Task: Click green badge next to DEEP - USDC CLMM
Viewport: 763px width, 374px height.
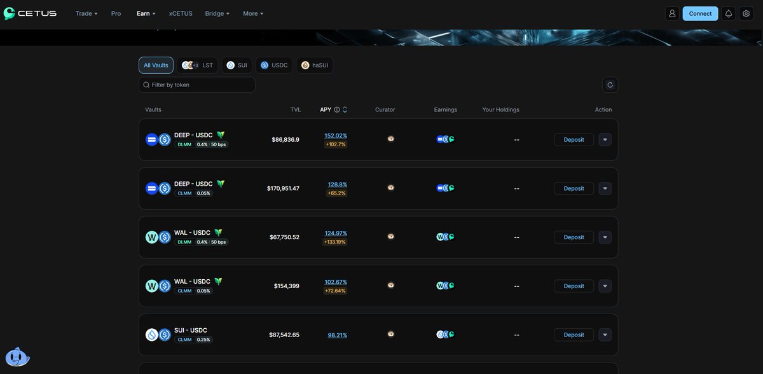Action: [x=221, y=184]
